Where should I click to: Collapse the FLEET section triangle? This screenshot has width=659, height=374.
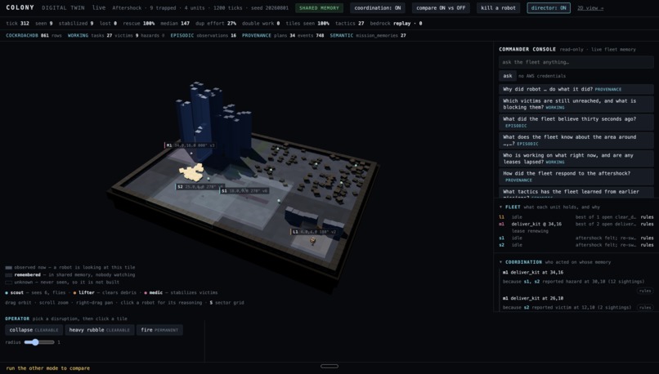(500, 207)
